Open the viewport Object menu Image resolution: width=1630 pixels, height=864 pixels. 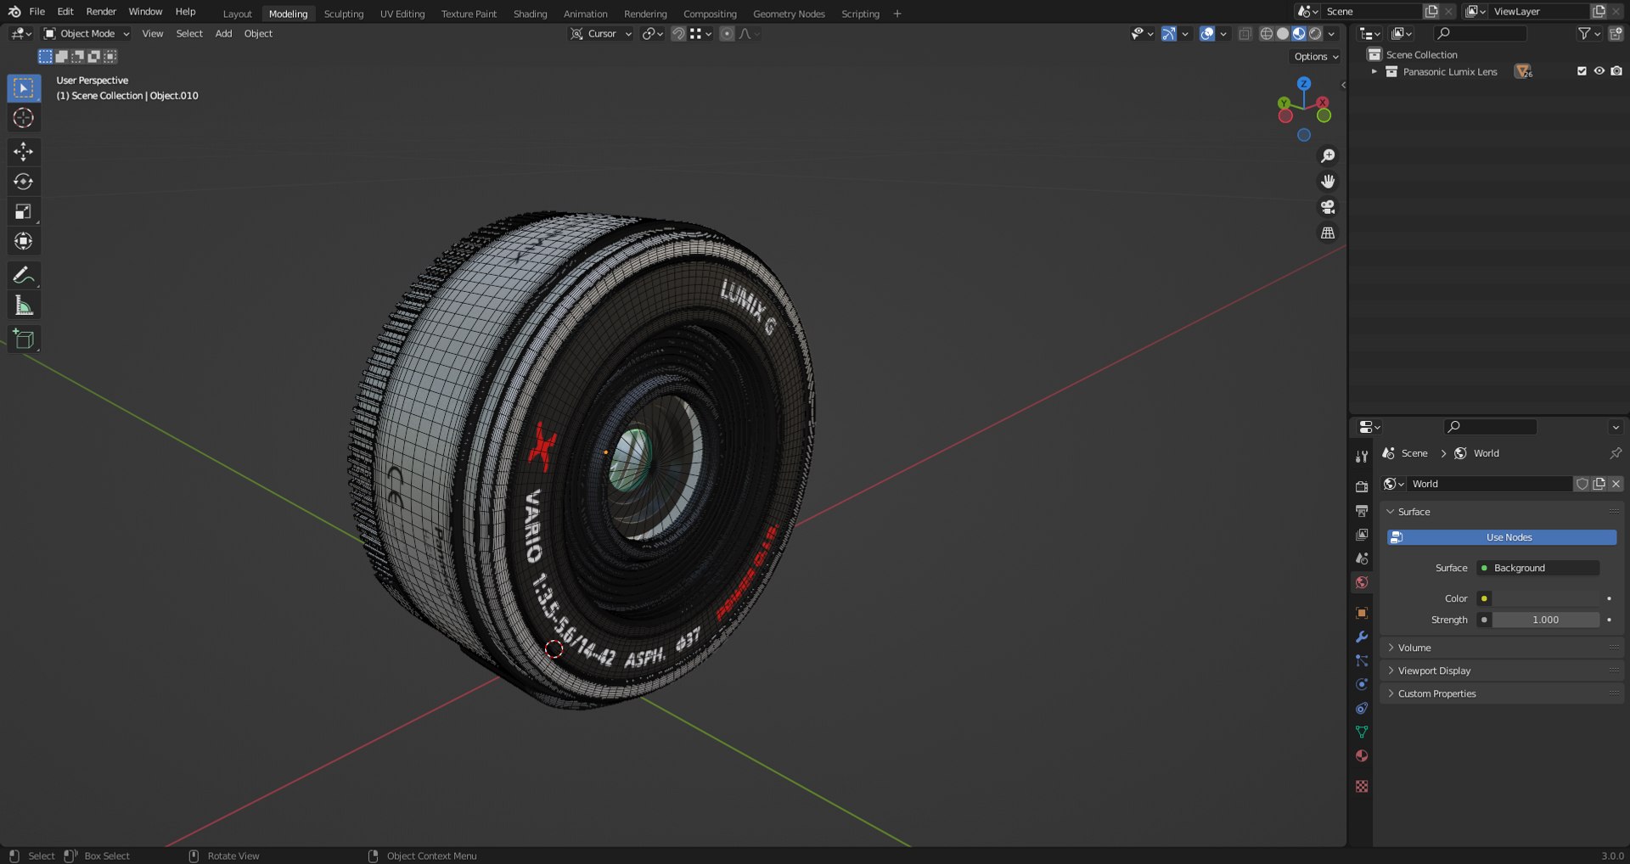(258, 34)
